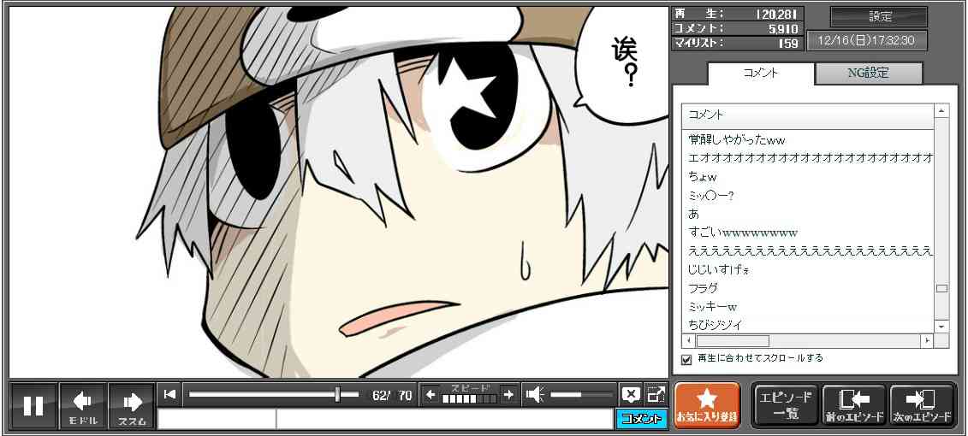Toggle 再生に合わせてスクロールする checkbox
968x436 pixels.
(x=686, y=359)
